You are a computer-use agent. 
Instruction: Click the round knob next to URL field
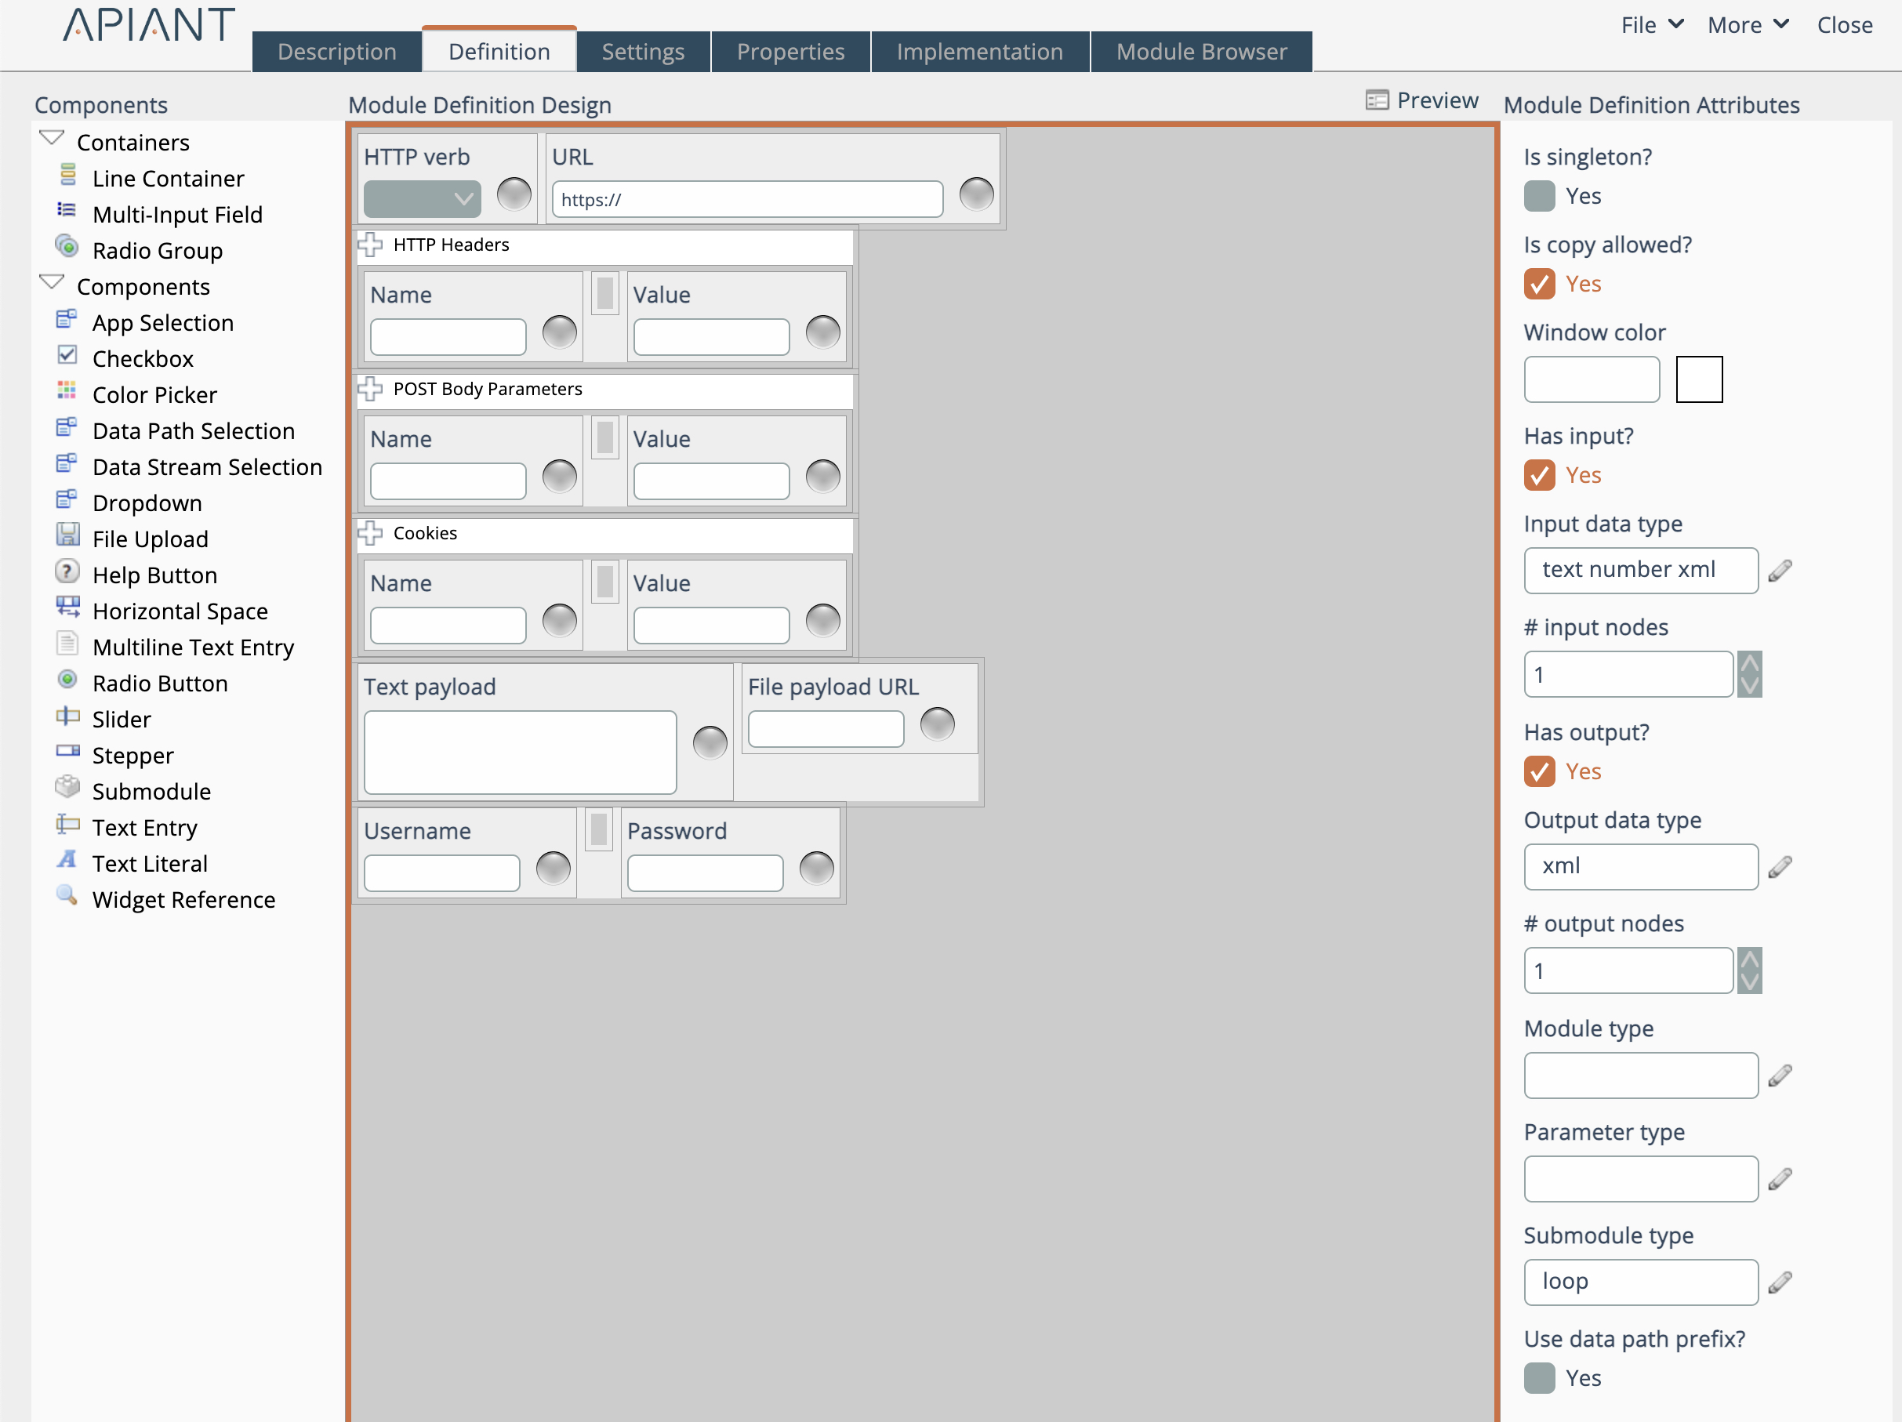click(x=976, y=194)
